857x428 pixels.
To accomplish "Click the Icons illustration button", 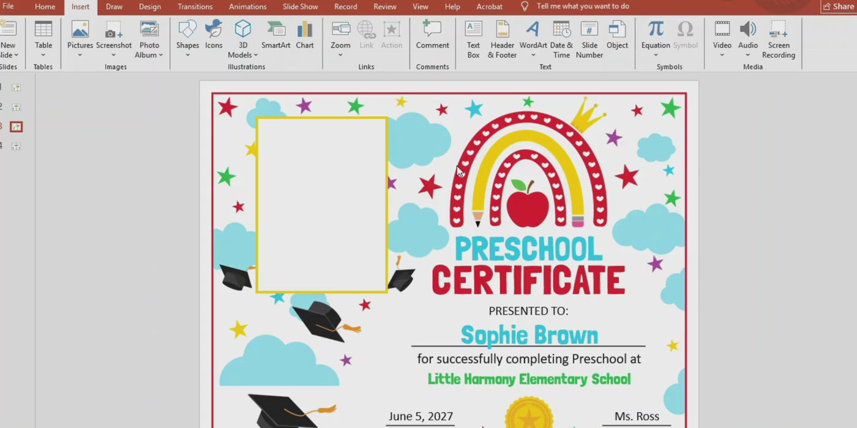I will [x=214, y=35].
